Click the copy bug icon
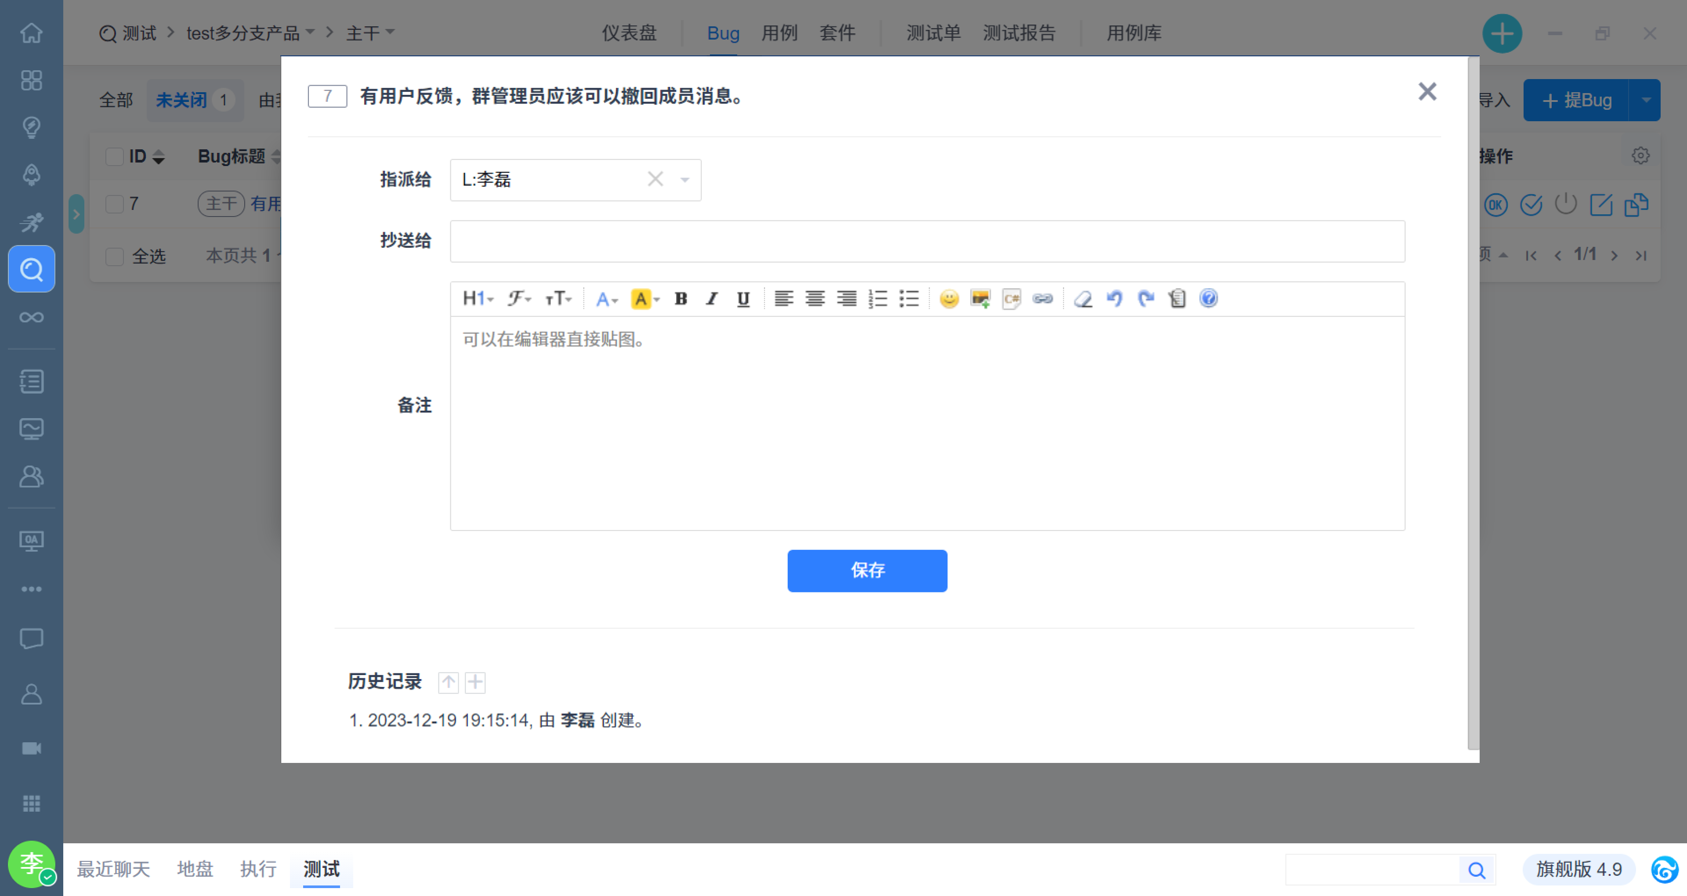The width and height of the screenshot is (1687, 896). pos(1636,205)
